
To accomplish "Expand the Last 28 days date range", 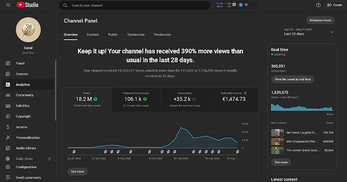I will [309, 32].
